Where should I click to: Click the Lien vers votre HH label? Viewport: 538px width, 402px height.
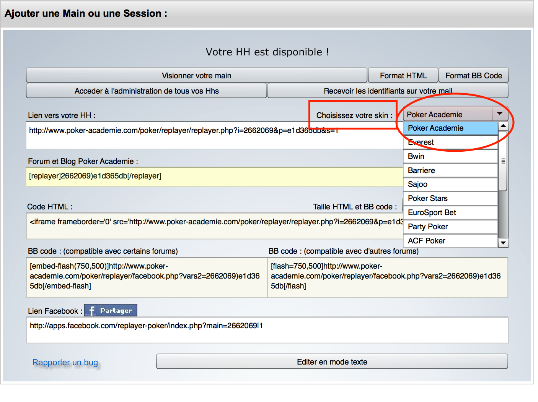[x=62, y=115]
